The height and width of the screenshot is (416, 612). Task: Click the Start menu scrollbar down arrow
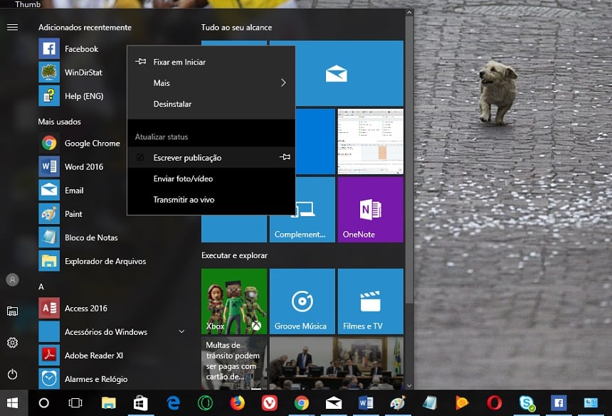(409, 385)
